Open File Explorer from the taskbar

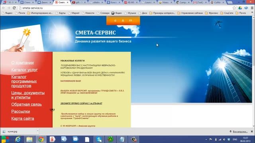coord(29,139)
